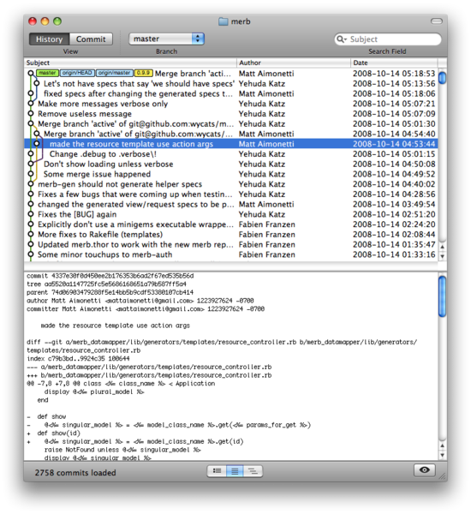Select commit 'Fixes a few bugs that were coming up'

click(x=231, y=194)
